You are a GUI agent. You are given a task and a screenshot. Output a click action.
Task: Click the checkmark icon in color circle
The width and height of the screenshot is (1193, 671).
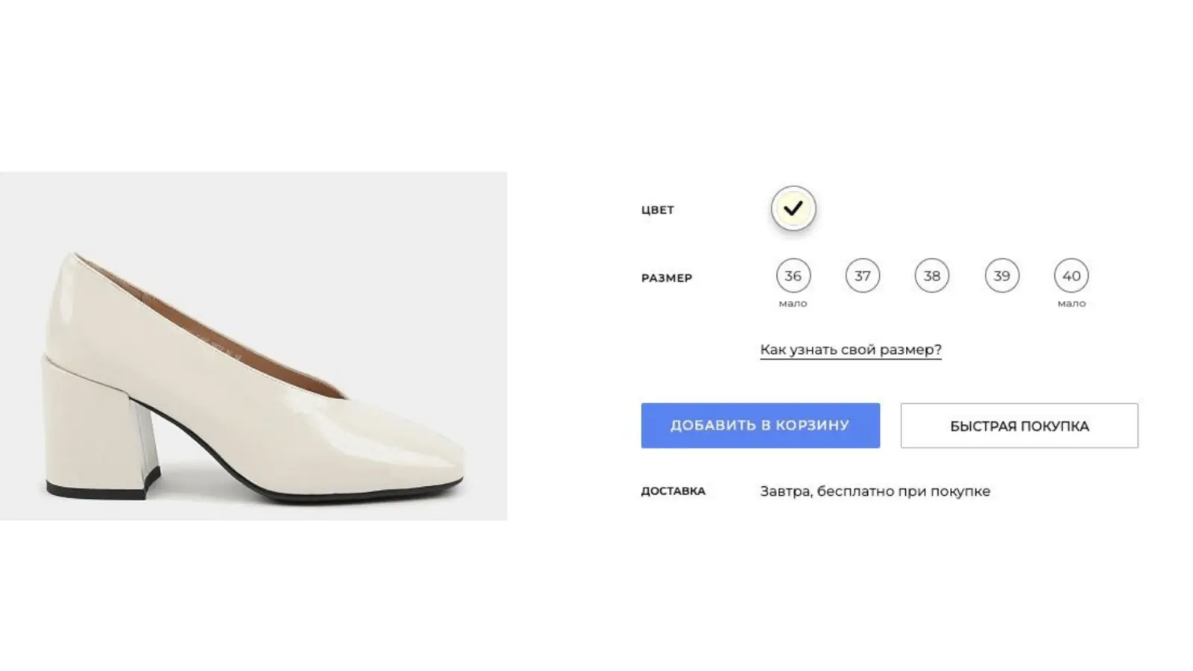click(793, 208)
